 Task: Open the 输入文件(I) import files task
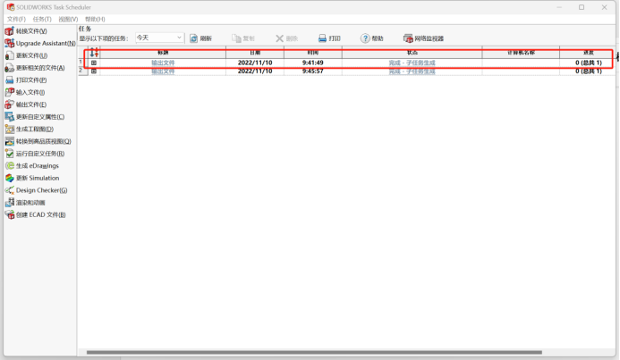point(25,92)
